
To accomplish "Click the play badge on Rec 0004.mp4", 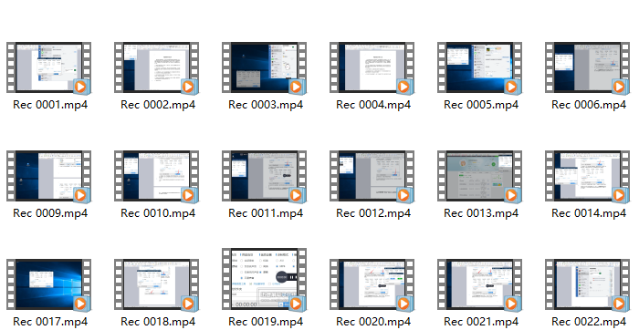I will (404, 87).
